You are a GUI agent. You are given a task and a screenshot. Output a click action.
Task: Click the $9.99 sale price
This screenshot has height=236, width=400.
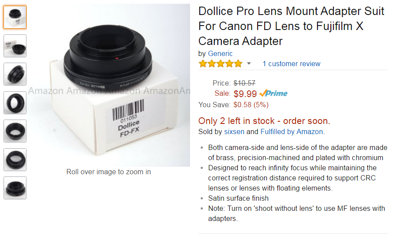[245, 94]
